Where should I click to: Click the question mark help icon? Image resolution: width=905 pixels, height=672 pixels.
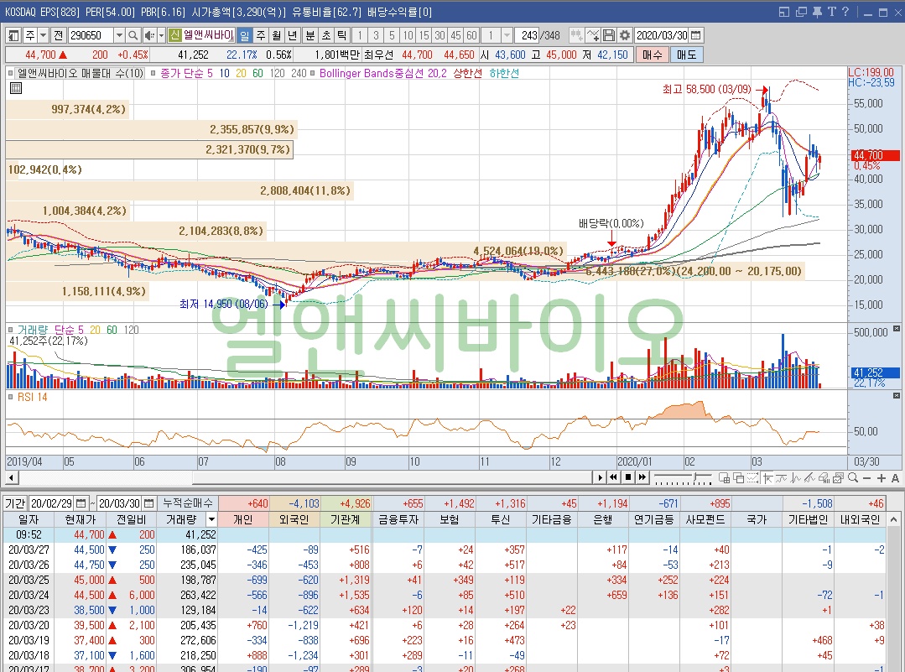tap(845, 12)
